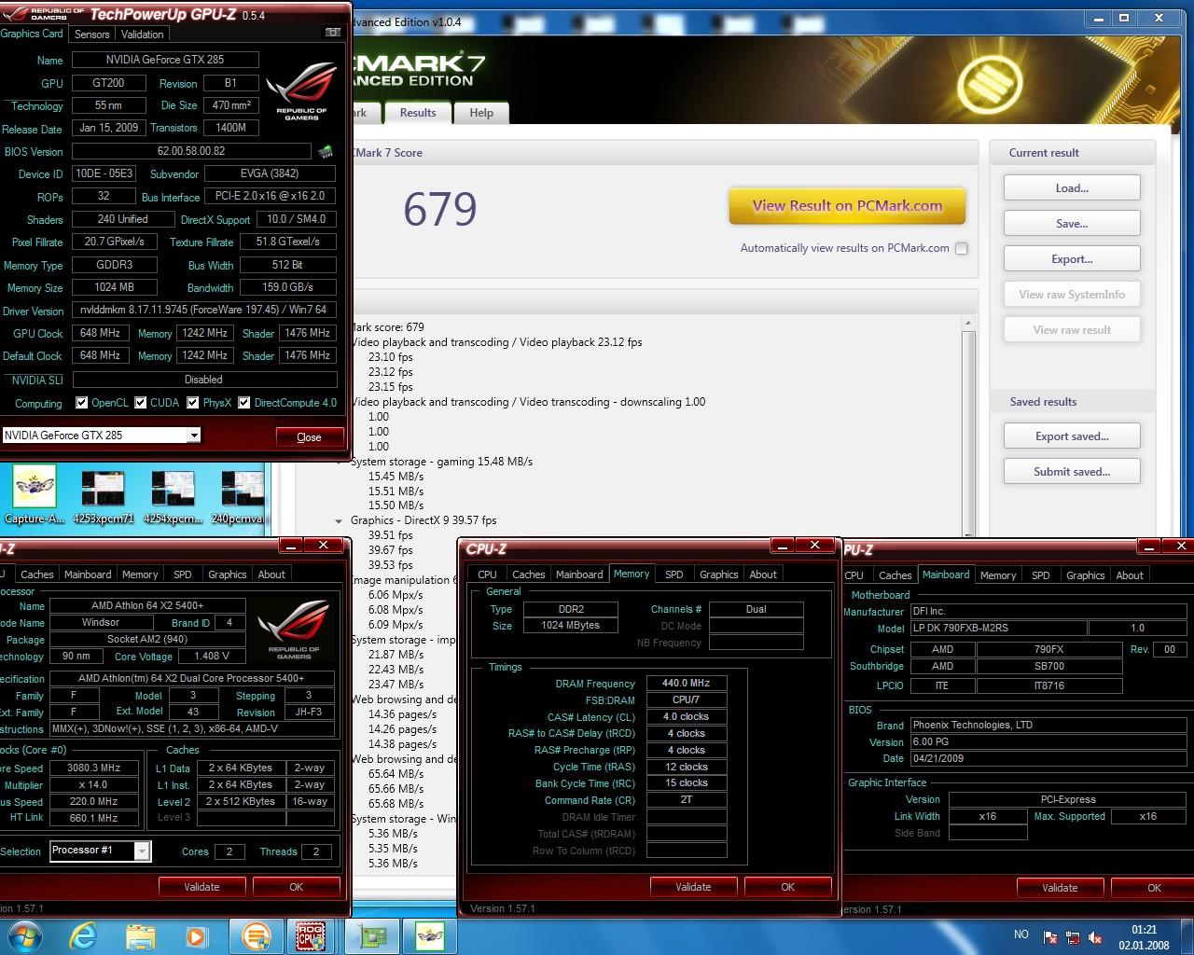This screenshot has height=955, width=1194.
Task: Click the orange PCMark taskbar icon
Action: 256,935
